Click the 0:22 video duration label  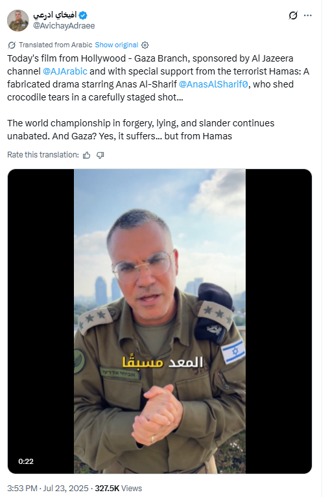tap(26, 461)
